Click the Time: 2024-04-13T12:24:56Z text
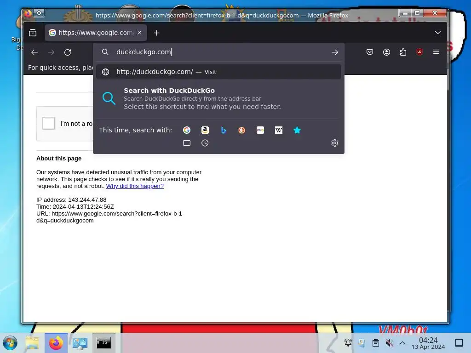The height and width of the screenshot is (353, 471). click(75, 206)
